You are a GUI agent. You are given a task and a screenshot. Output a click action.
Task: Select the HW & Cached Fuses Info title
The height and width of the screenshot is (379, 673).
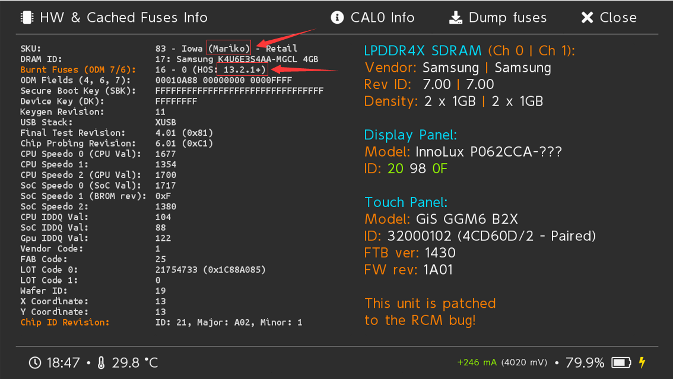tap(123, 17)
